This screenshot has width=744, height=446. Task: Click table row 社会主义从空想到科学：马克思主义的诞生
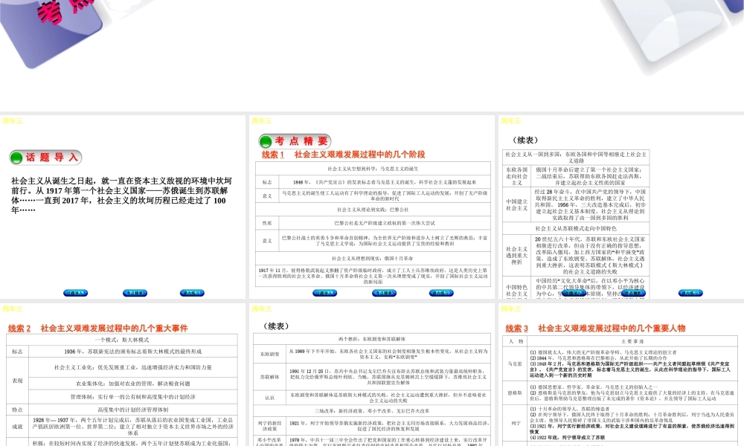click(373, 169)
